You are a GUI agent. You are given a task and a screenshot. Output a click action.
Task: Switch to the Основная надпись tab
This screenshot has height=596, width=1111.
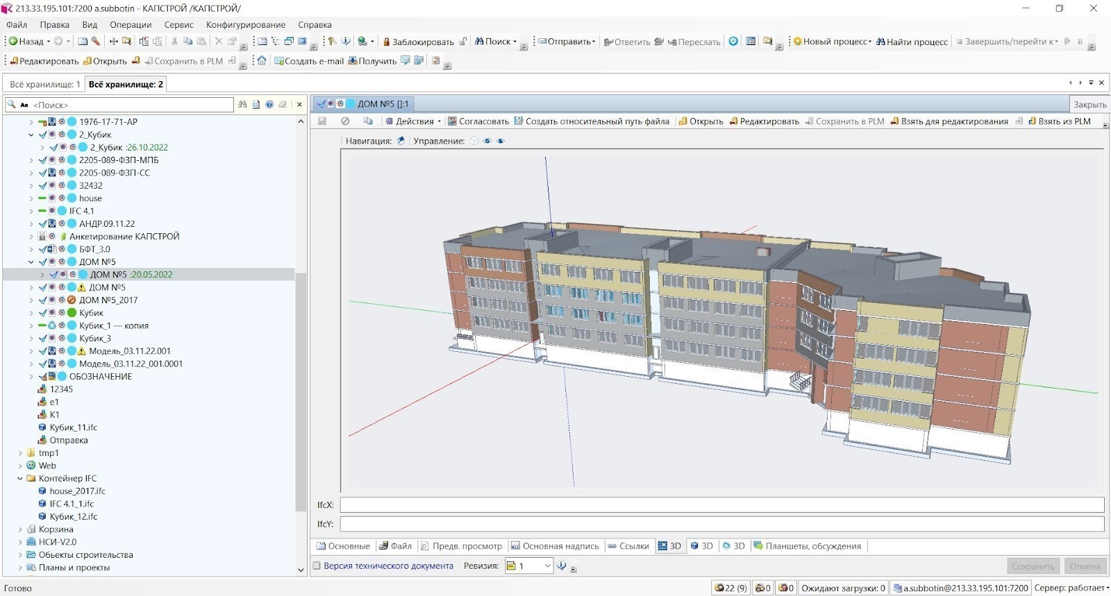point(555,546)
